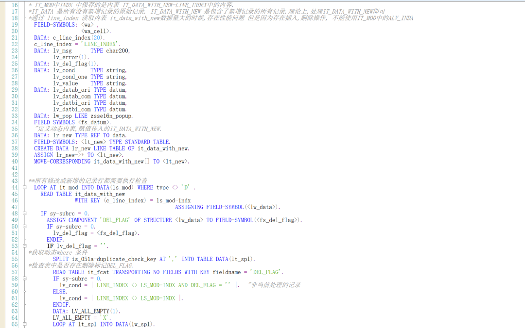Viewport: 525px width, 328px height.
Task: Collapse the IF sy-subrc block at line 48
Action: click(x=24, y=213)
